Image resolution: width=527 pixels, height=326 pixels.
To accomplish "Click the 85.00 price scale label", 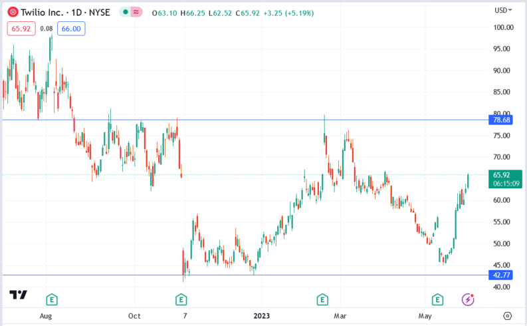I will pos(502,92).
